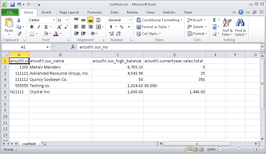Open the Name Box dropdown arrow
Viewport: 266px width, 154px height.
[x=47, y=47]
